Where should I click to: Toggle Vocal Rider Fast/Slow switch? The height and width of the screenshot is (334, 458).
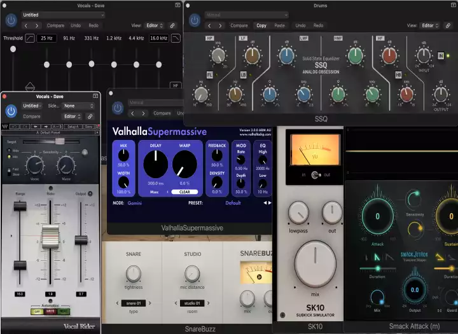[9, 172]
